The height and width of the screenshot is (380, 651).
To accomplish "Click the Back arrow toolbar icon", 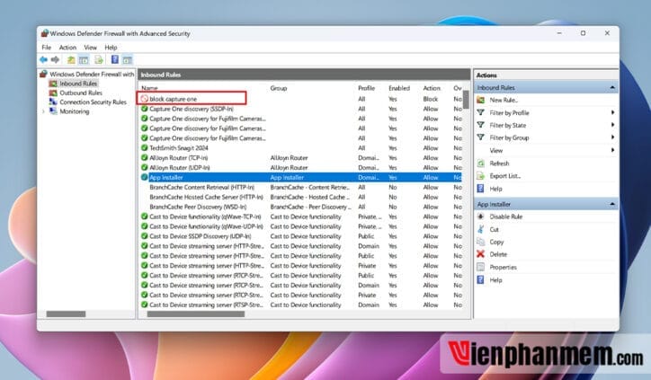I will coord(43,59).
